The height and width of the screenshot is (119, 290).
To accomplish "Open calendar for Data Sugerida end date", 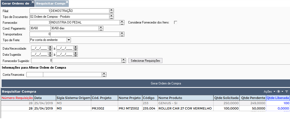I will pos(75,55).
